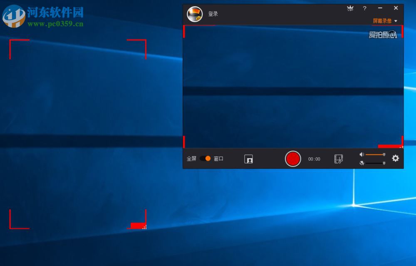The image size is (416, 266).
Task: Expand the 屏幕录像 mode dropdown
Action: [385, 21]
